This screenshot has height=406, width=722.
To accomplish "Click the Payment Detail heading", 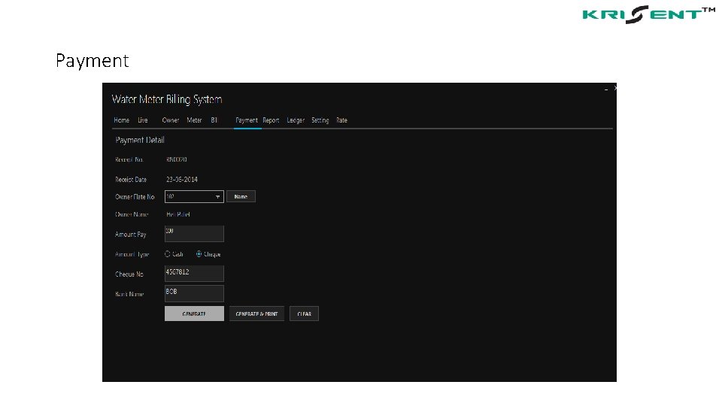I will (x=140, y=140).
